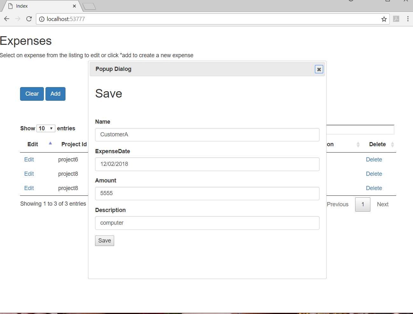Open the Chrome three-dot menu
Viewport: 413px width, 314px height.
point(408,19)
